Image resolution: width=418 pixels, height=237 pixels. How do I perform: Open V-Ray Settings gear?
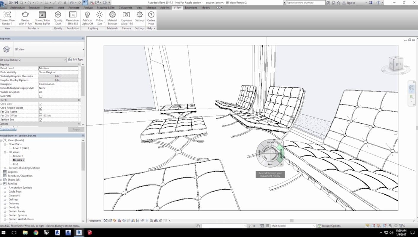click(x=140, y=15)
